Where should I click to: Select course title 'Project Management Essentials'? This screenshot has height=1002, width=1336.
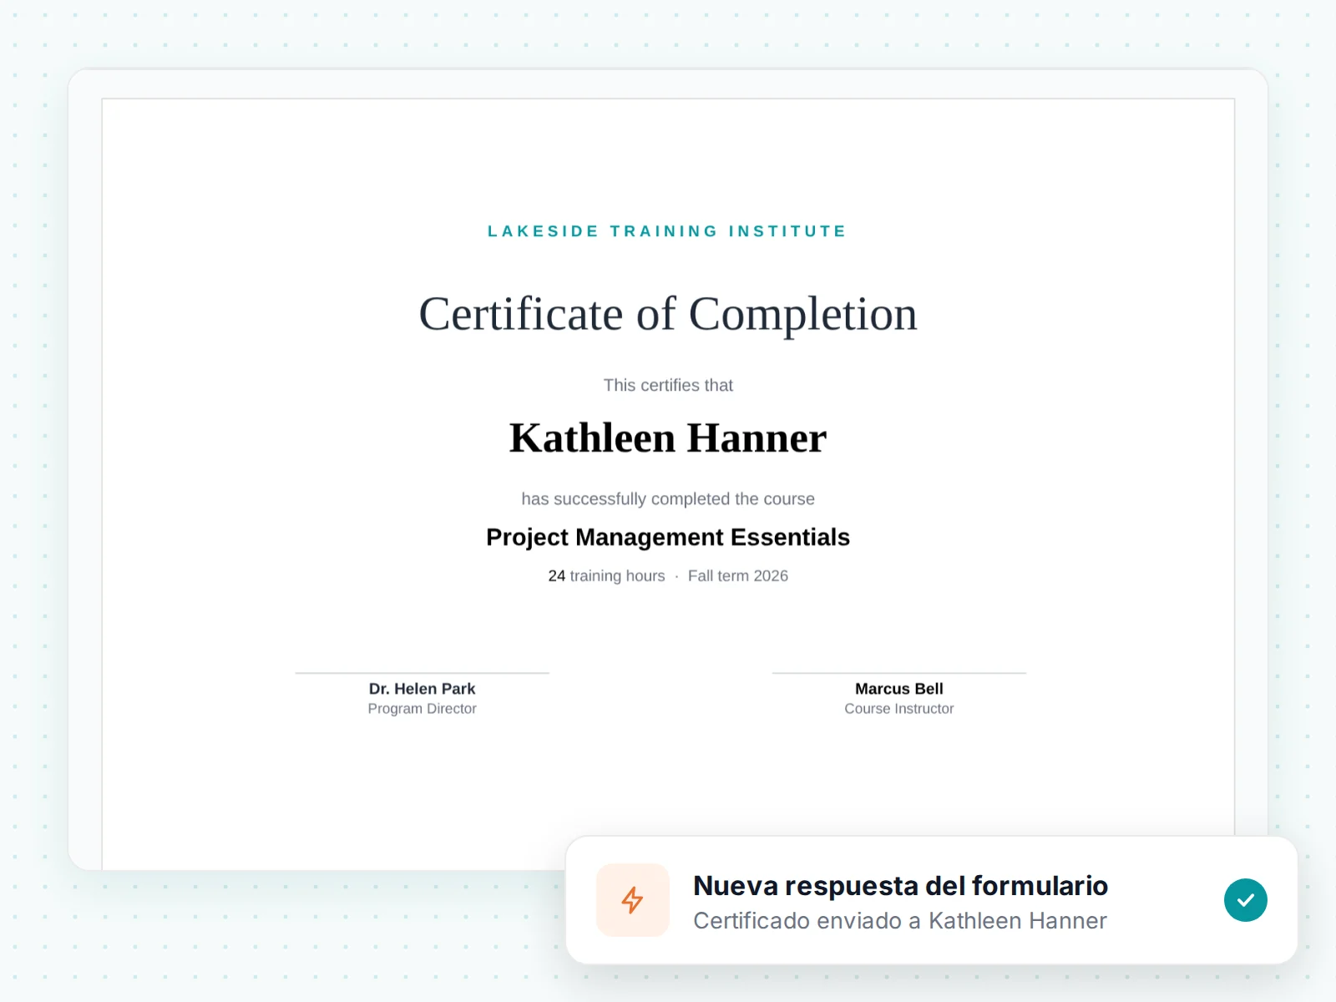668,537
